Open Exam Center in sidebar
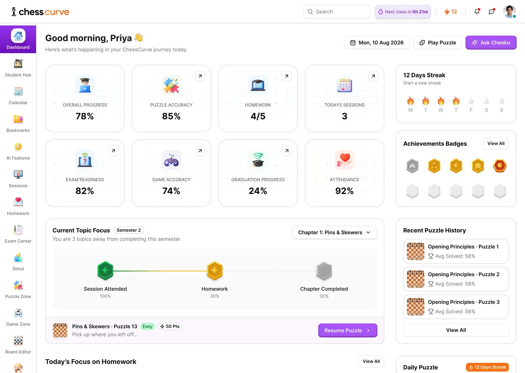The image size is (525, 373). (x=18, y=234)
